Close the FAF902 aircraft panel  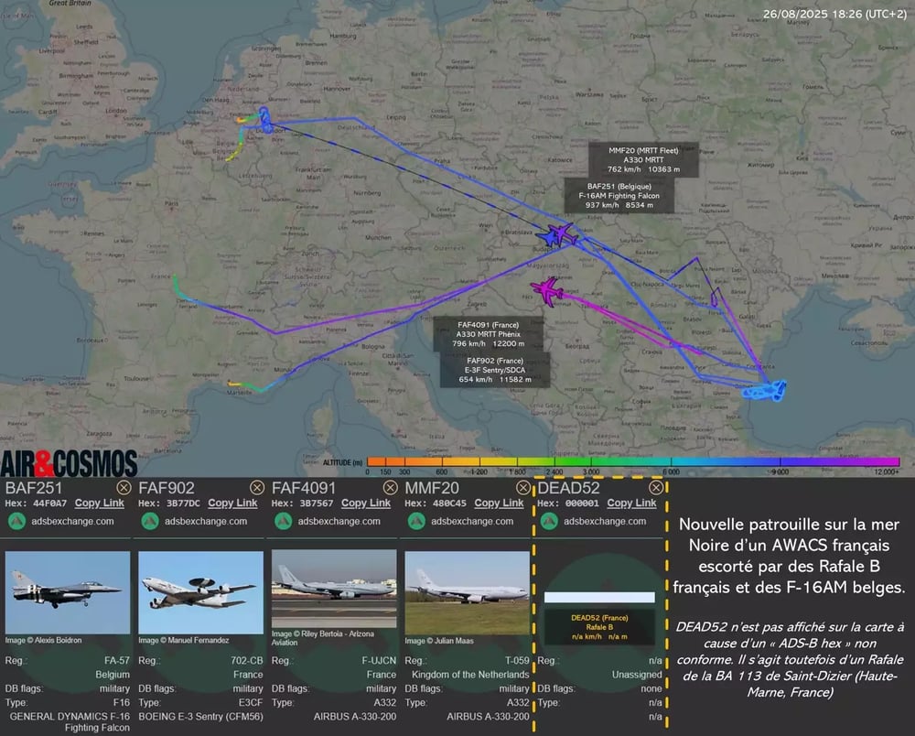(x=257, y=487)
